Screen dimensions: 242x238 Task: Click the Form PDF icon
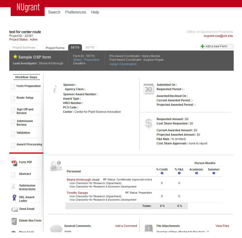point(14,163)
